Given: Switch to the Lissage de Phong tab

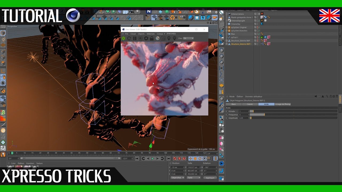Looking at the screenshot, I should [283, 104].
